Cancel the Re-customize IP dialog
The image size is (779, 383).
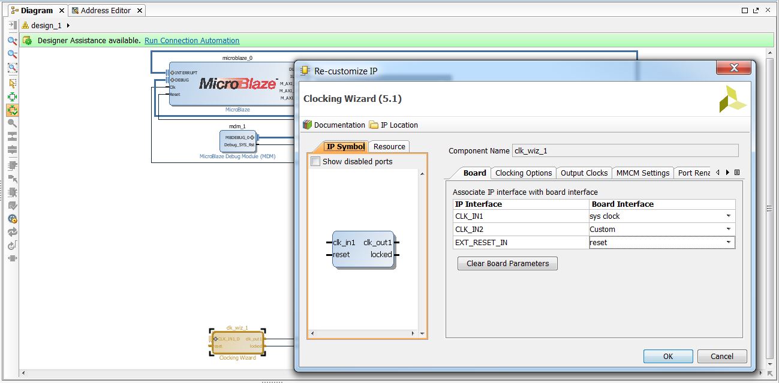tap(722, 356)
